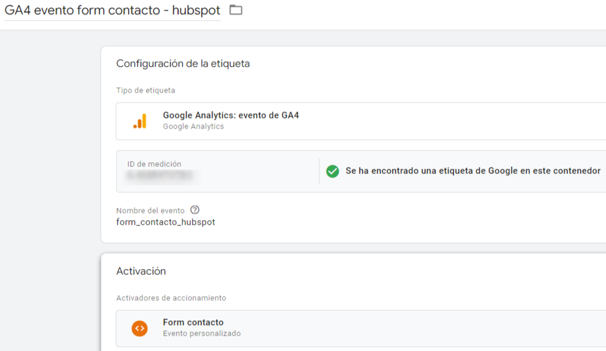The width and height of the screenshot is (606, 351).
Task: Click the Activadores de accionamiento label
Action: tap(171, 298)
